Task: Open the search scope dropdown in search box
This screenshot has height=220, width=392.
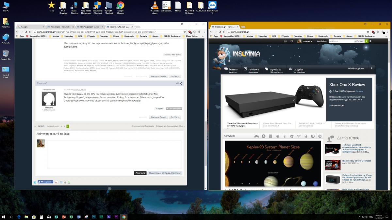Action: tap(359, 41)
